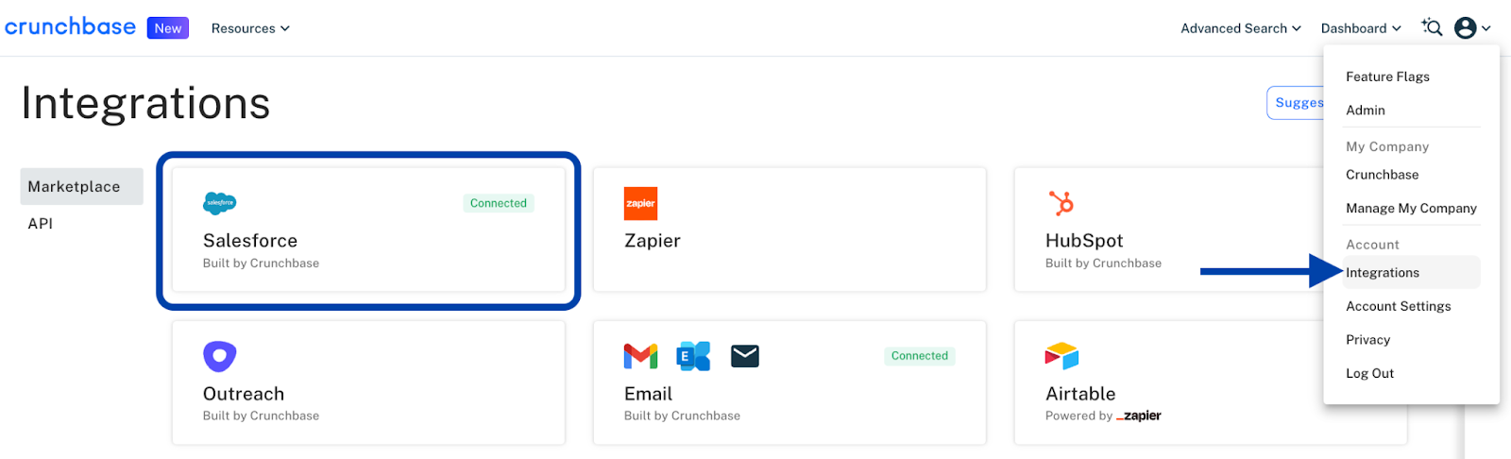Click the Suggest button near Integrations heading
This screenshot has height=459, width=1511.
point(1296,103)
